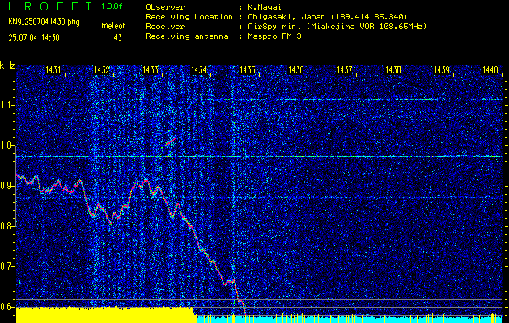Click the 14:38 time marker
This screenshot has width=509, height=323.
(393, 69)
